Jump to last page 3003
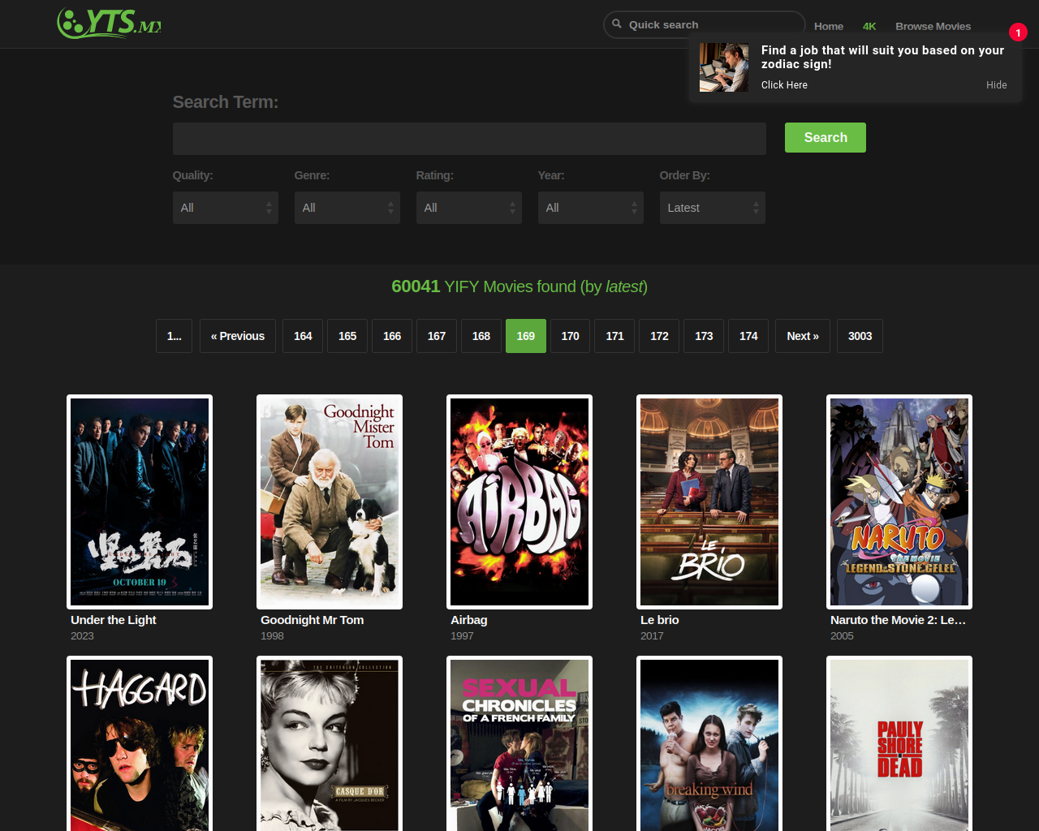This screenshot has height=831, width=1039. tap(860, 336)
